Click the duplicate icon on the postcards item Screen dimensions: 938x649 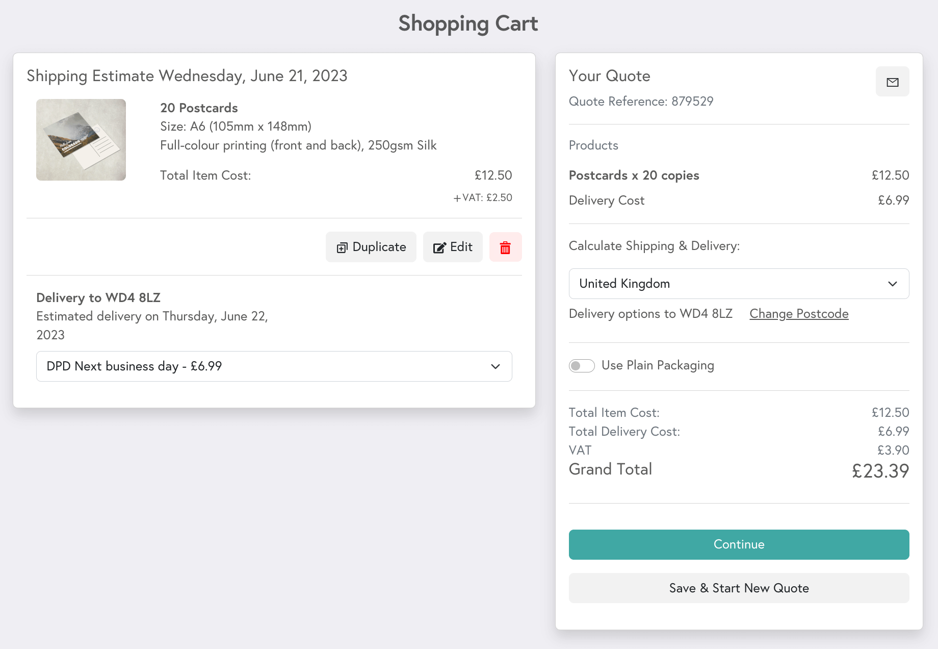tap(342, 247)
